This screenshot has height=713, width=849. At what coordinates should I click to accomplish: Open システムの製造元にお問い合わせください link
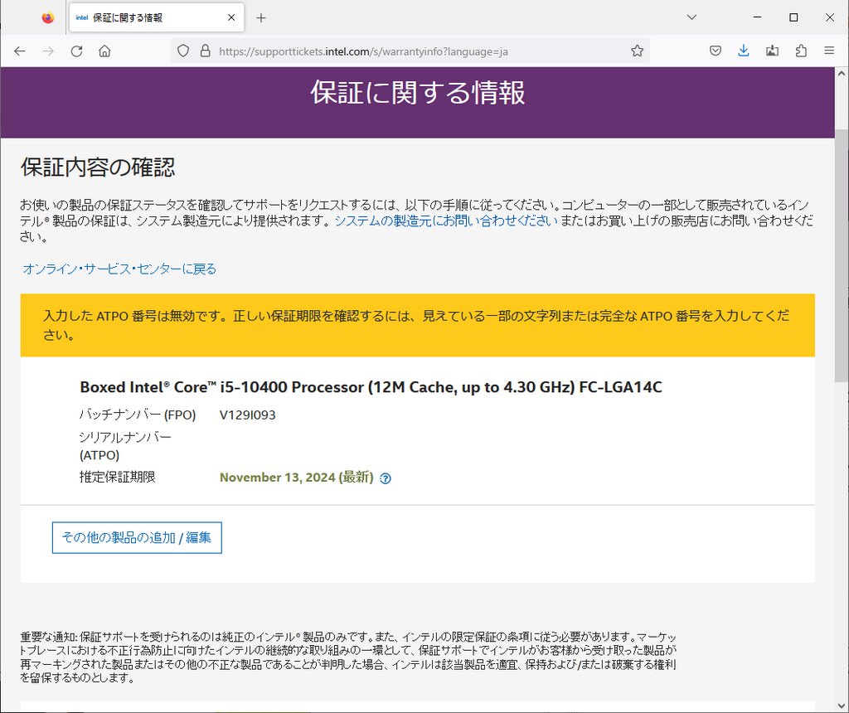[445, 221]
